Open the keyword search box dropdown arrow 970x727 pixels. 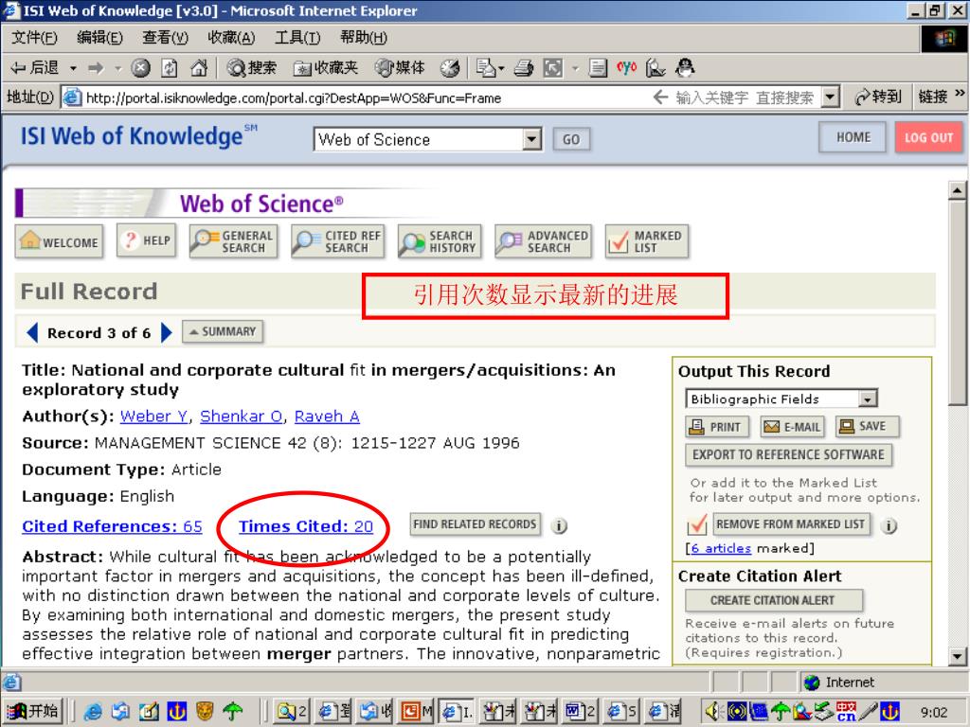tap(831, 98)
